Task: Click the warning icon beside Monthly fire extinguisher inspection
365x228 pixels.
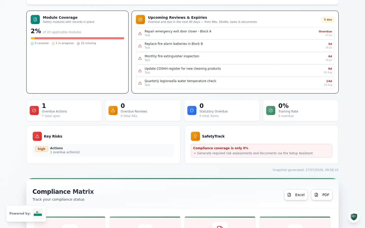Action: [140, 58]
